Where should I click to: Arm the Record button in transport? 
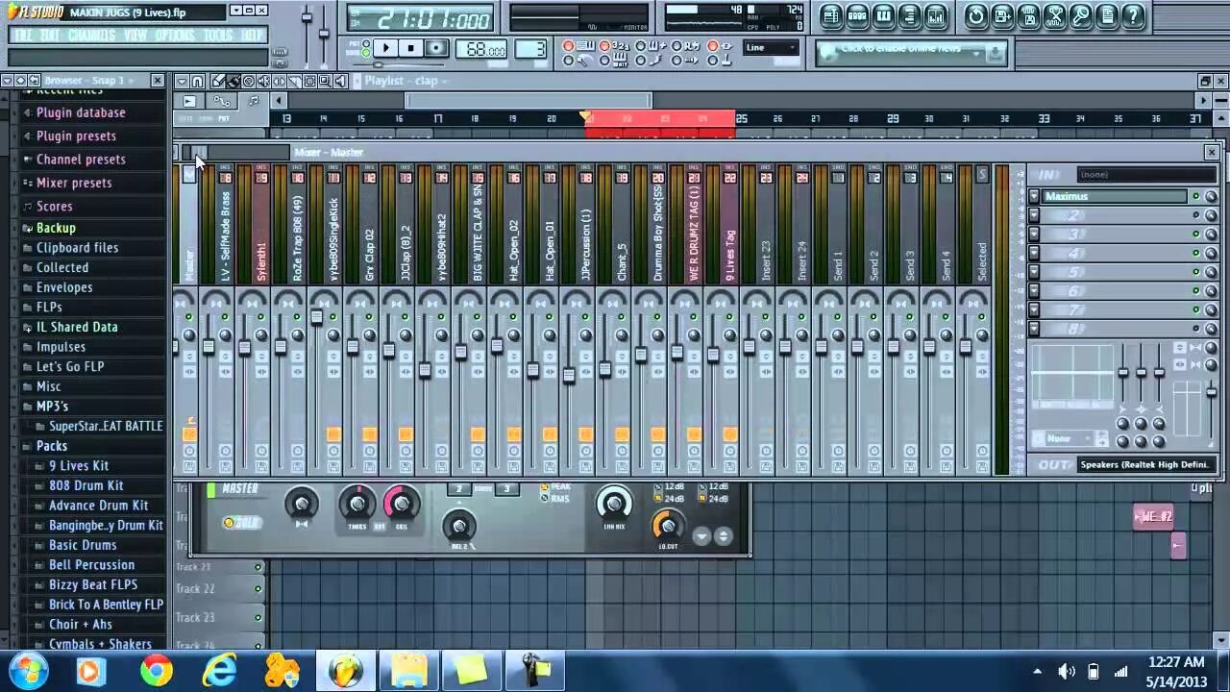(435, 48)
